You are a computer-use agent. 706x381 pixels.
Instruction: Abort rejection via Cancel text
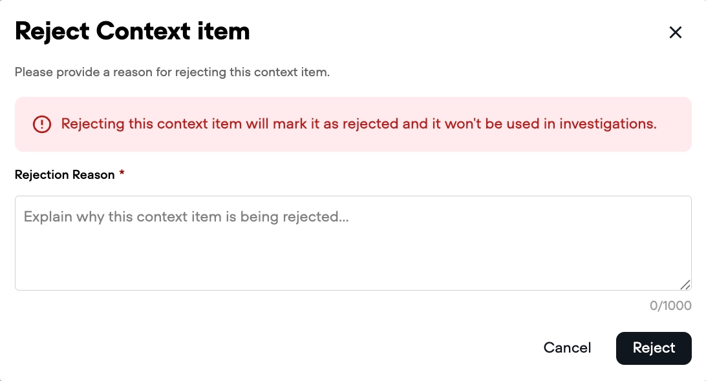(567, 348)
